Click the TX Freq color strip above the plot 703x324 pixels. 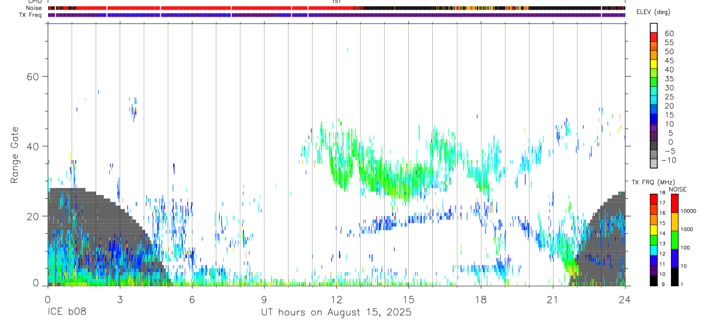337,15
